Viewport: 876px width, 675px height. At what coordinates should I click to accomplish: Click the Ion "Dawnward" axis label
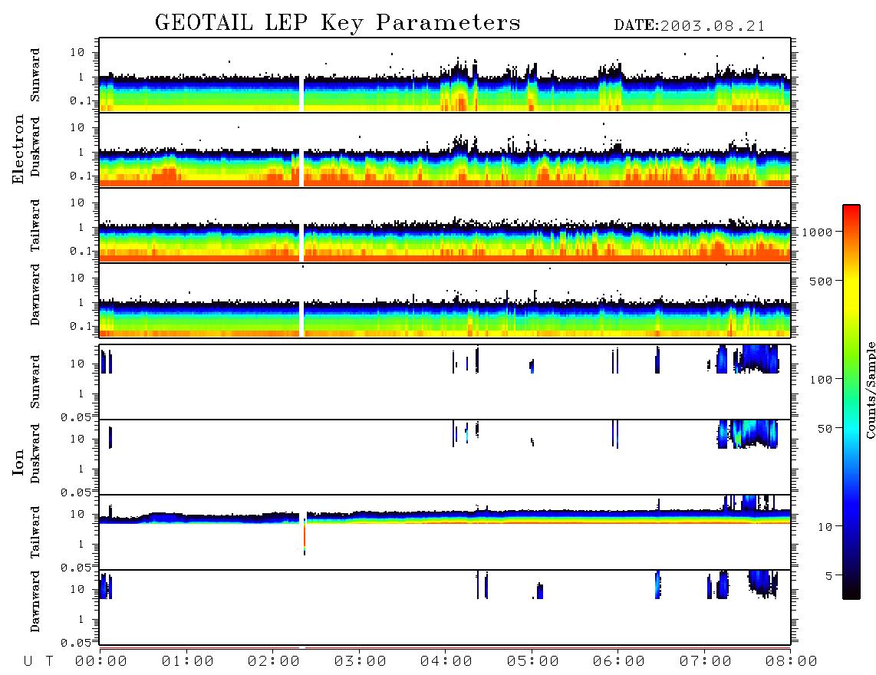tap(35, 601)
